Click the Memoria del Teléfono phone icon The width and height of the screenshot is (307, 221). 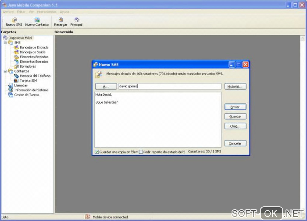17,76
